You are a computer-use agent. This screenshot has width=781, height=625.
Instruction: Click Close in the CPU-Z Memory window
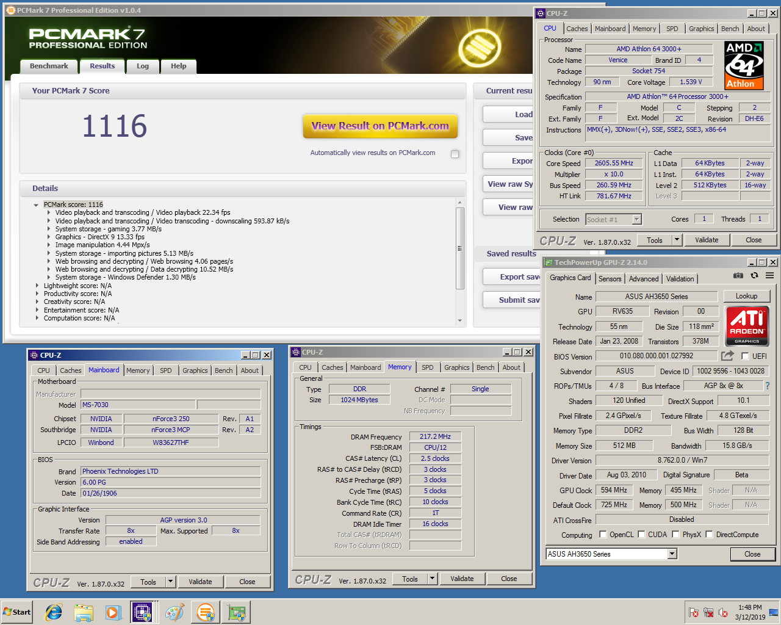point(509,579)
